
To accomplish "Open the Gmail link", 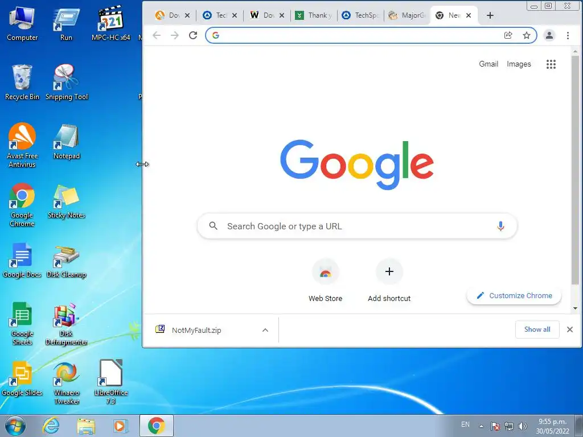I will pyautogui.click(x=488, y=64).
